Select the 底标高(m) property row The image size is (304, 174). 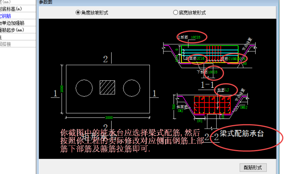pos(18,9)
